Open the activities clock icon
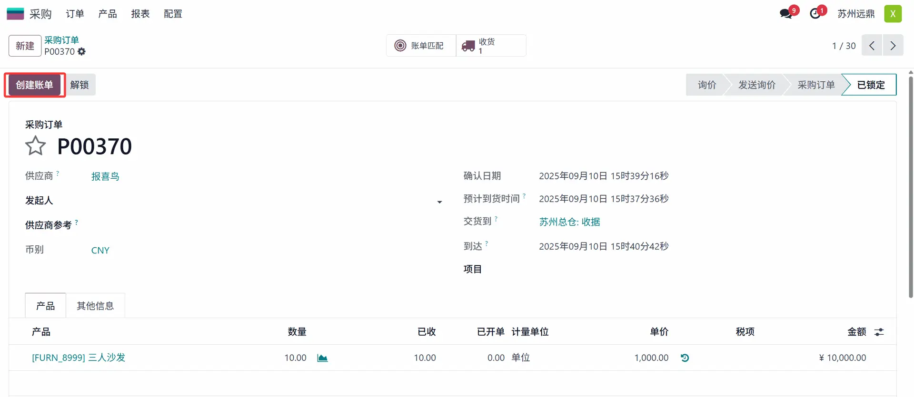Viewport: 914px width, 397px height. [815, 14]
